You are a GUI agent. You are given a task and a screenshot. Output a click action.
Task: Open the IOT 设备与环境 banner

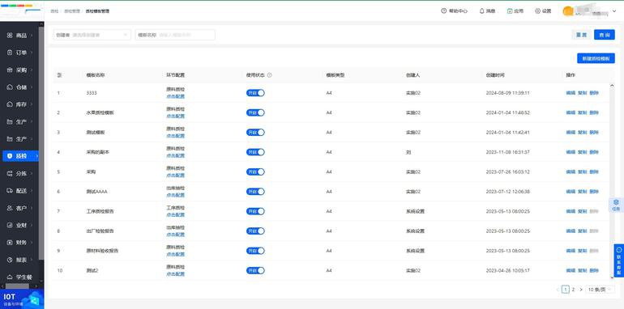coord(22,299)
